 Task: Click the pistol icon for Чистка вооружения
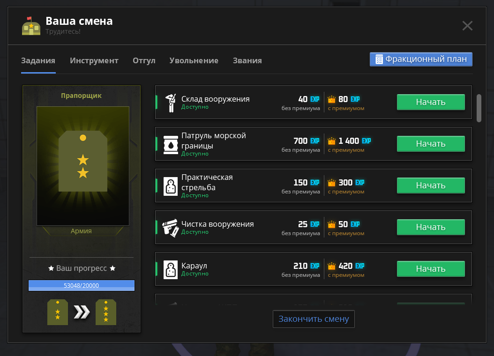pyautogui.click(x=170, y=228)
